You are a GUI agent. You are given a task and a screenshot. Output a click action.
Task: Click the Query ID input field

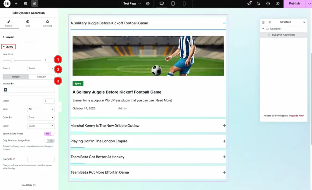(41, 159)
